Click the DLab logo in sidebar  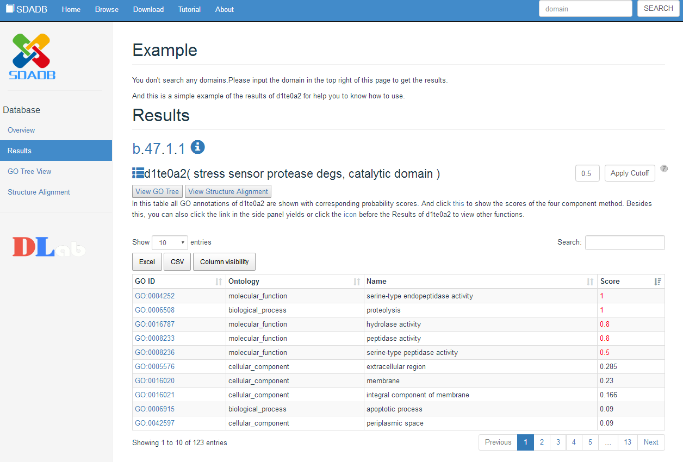[x=49, y=247]
